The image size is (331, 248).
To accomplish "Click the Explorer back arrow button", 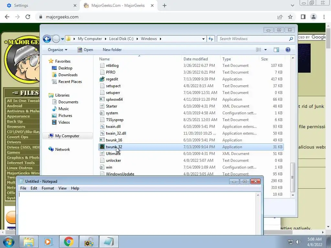I will click(47, 39).
